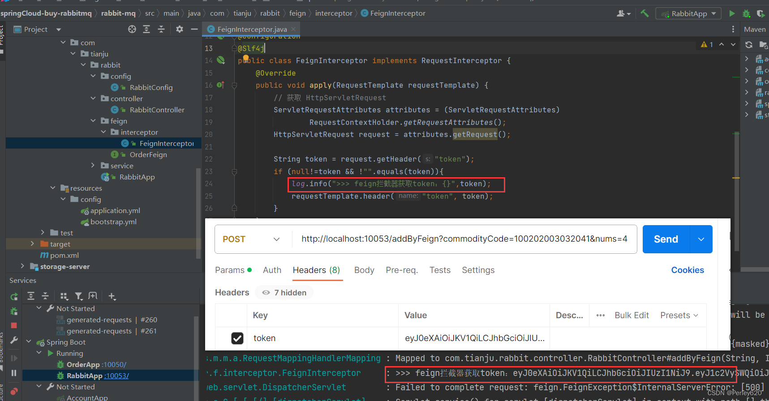Open the Body tab in Postman

tap(364, 270)
